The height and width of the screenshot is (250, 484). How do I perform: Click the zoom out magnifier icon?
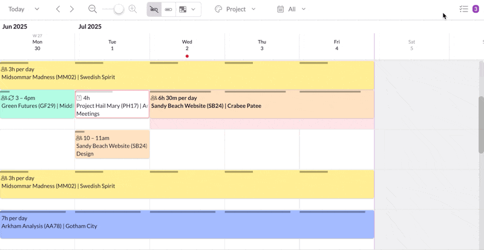(93, 9)
